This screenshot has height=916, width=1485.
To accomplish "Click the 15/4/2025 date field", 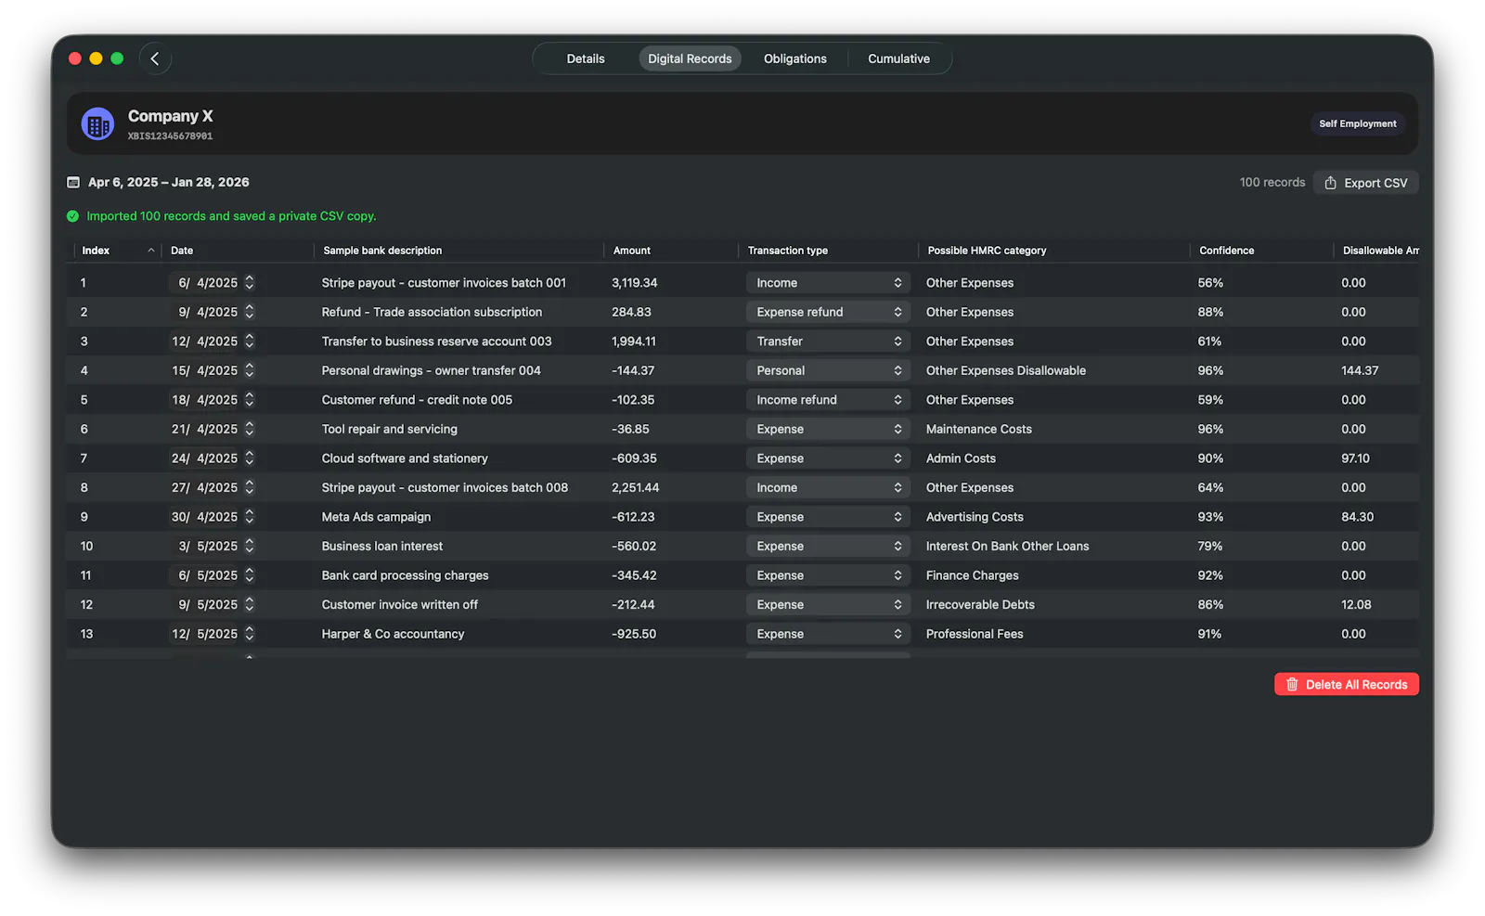I will (x=204, y=370).
